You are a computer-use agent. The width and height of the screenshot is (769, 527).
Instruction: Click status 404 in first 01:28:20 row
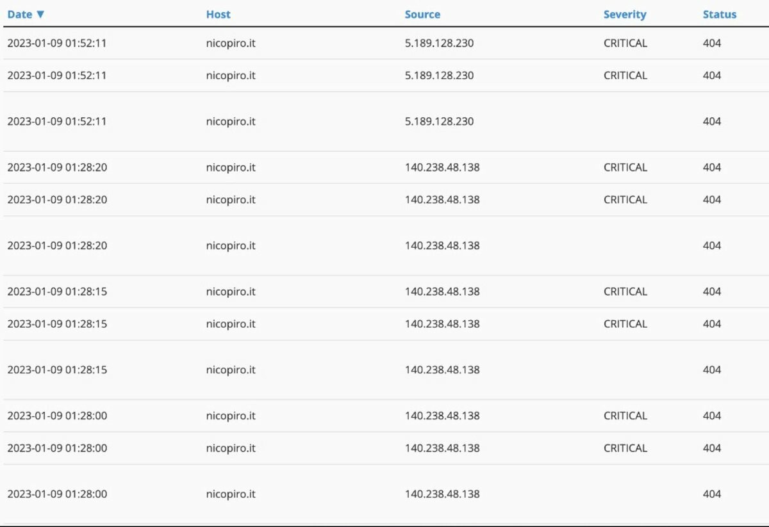pyautogui.click(x=711, y=167)
